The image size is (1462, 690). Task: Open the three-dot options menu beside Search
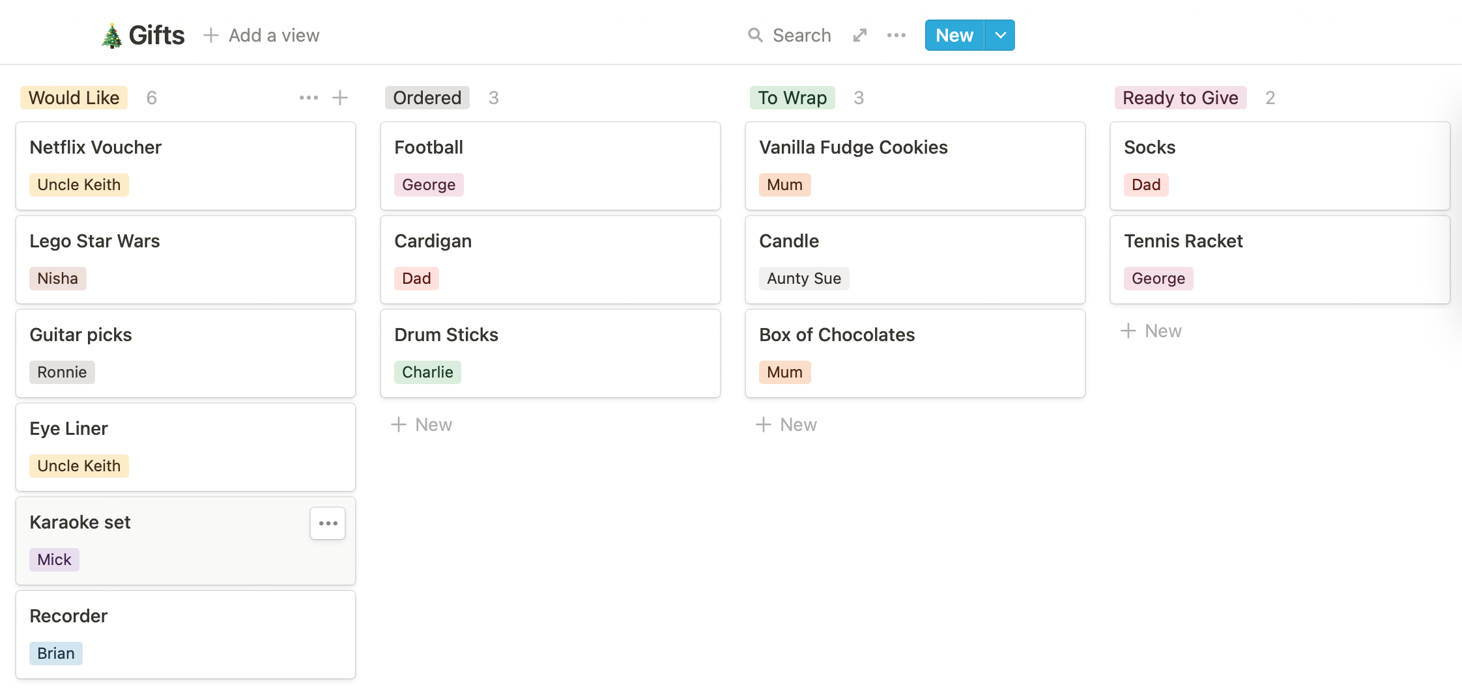896,35
